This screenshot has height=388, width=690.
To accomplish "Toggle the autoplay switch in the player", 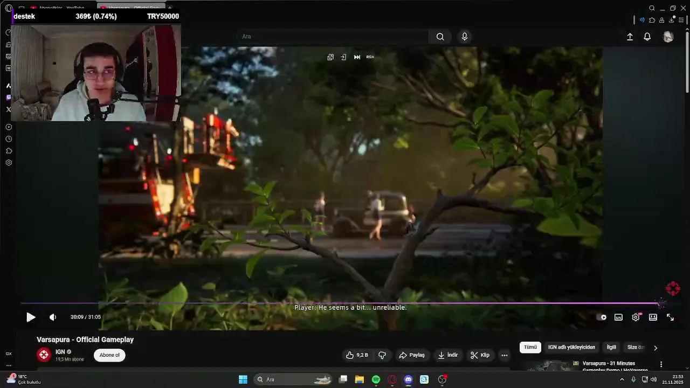I will 602,317.
